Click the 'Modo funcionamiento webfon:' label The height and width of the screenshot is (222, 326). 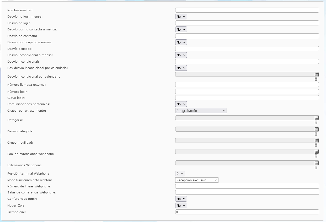click(30, 180)
